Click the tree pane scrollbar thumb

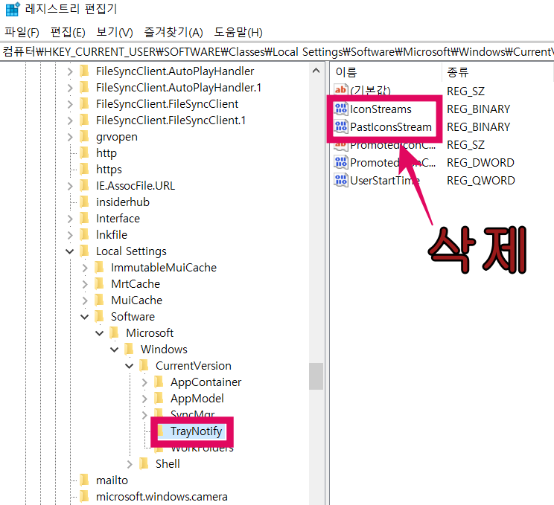316,376
